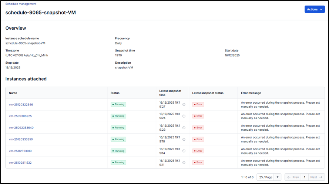Click Running status badge for vm-25102811532
Screen dimensions: 329x184
[x=118, y=163]
